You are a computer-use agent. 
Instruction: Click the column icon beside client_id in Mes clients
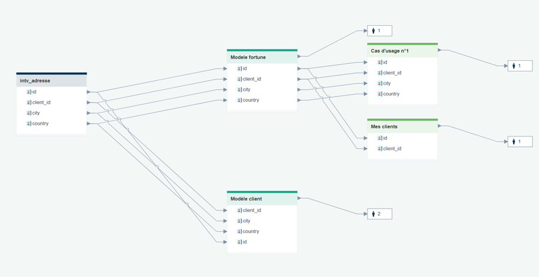click(x=379, y=149)
